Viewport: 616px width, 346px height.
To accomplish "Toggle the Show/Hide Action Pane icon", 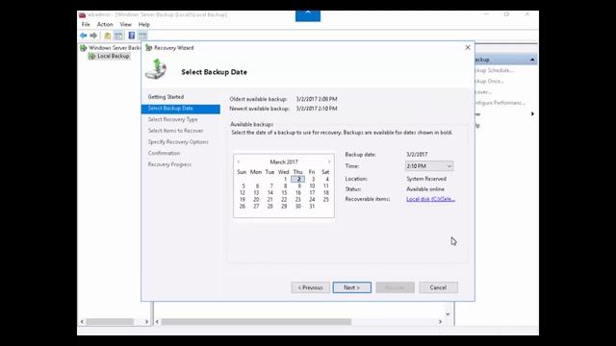I will coord(142,36).
